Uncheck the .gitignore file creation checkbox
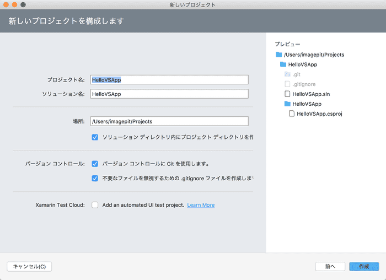Screen dimensions: 386x280 [x=95, y=178]
